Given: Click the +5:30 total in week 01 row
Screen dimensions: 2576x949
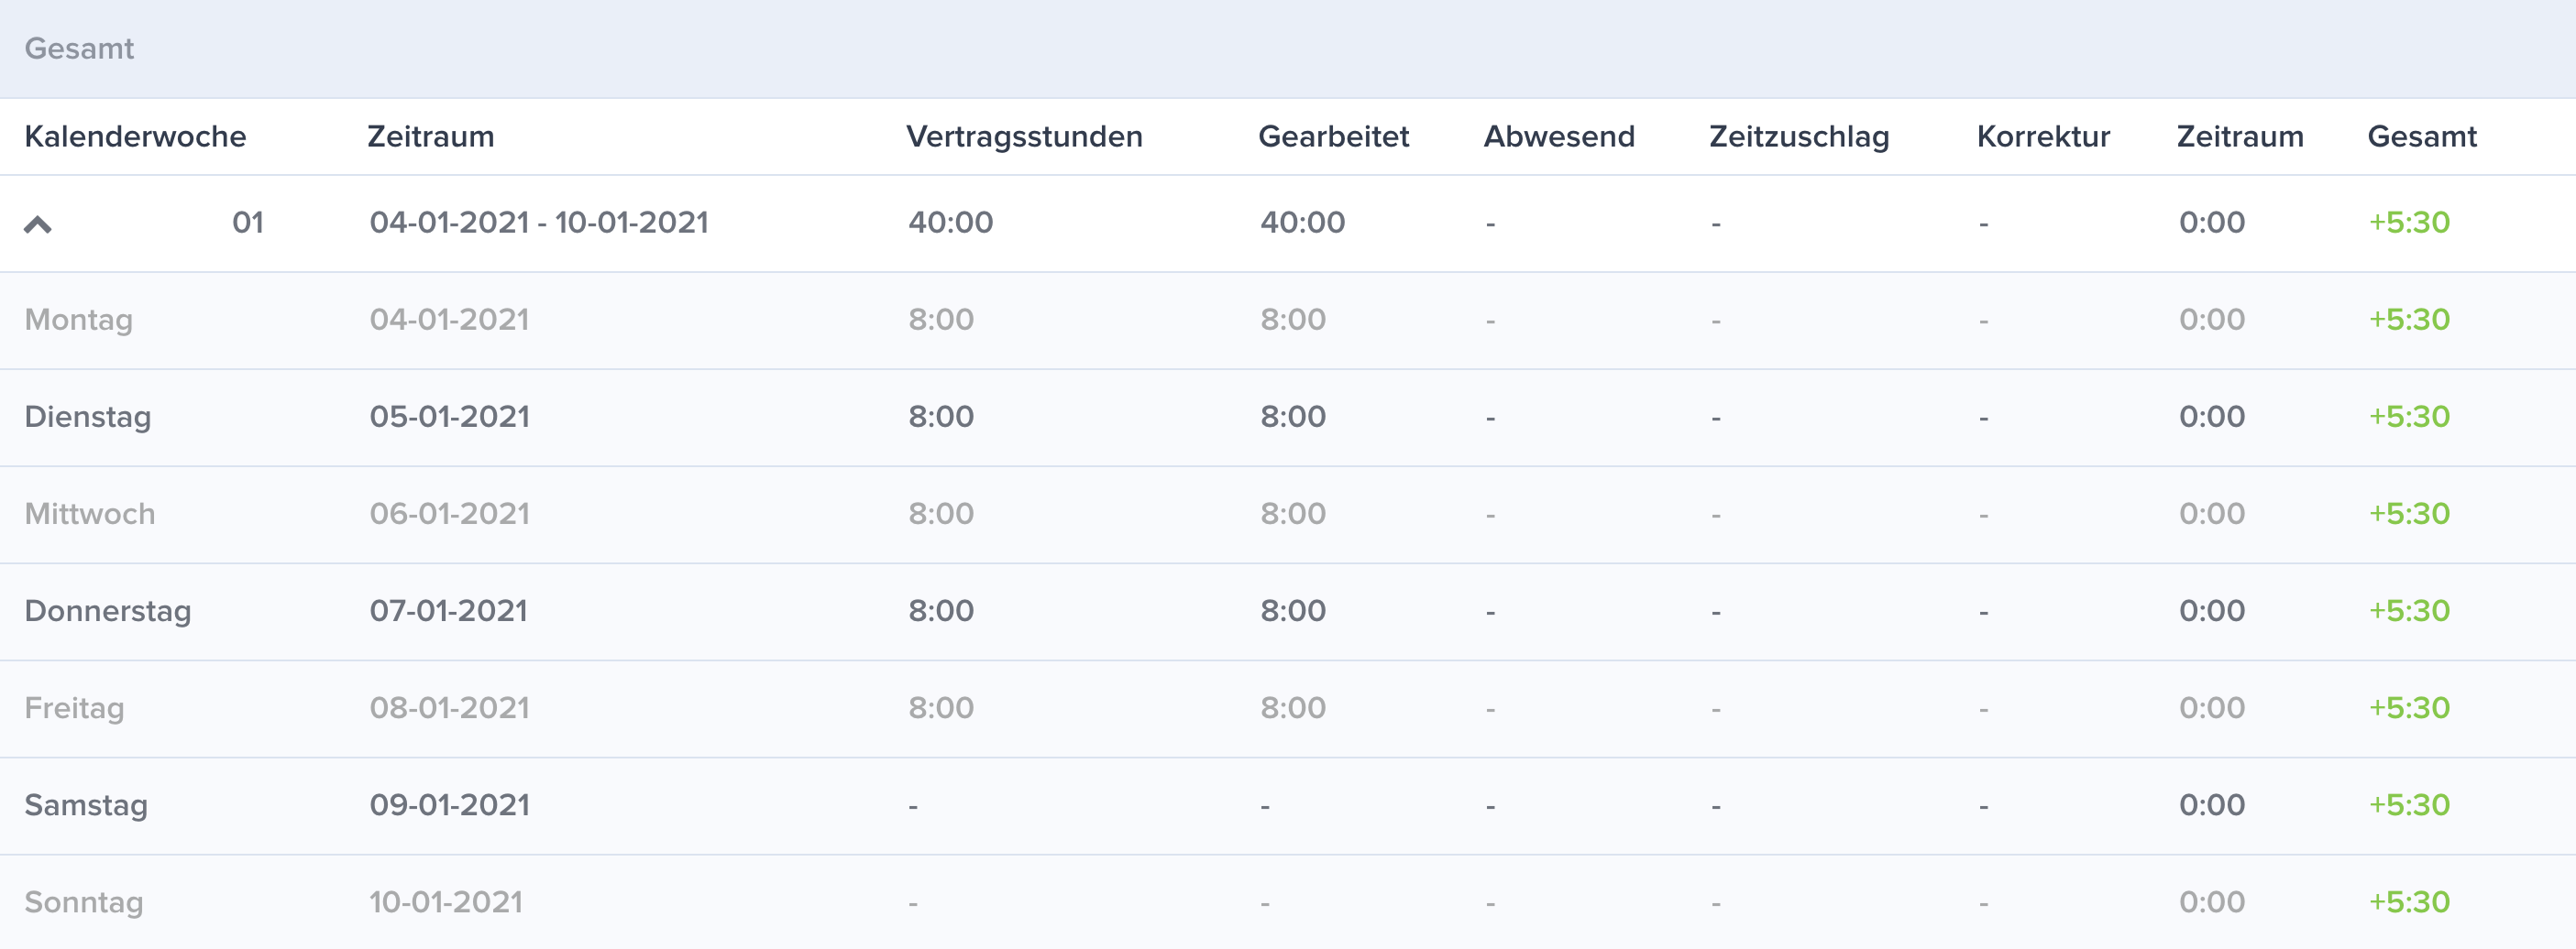Looking at the screenshot, I should pyautogui.click(x=2409, y=222).
